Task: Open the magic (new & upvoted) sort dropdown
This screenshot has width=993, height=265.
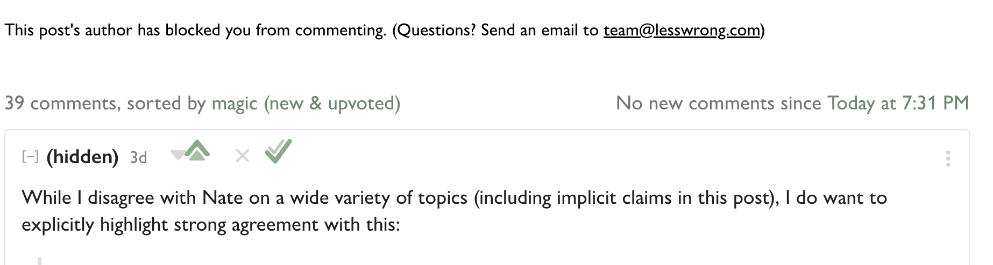Action: (x=306, y=103)
